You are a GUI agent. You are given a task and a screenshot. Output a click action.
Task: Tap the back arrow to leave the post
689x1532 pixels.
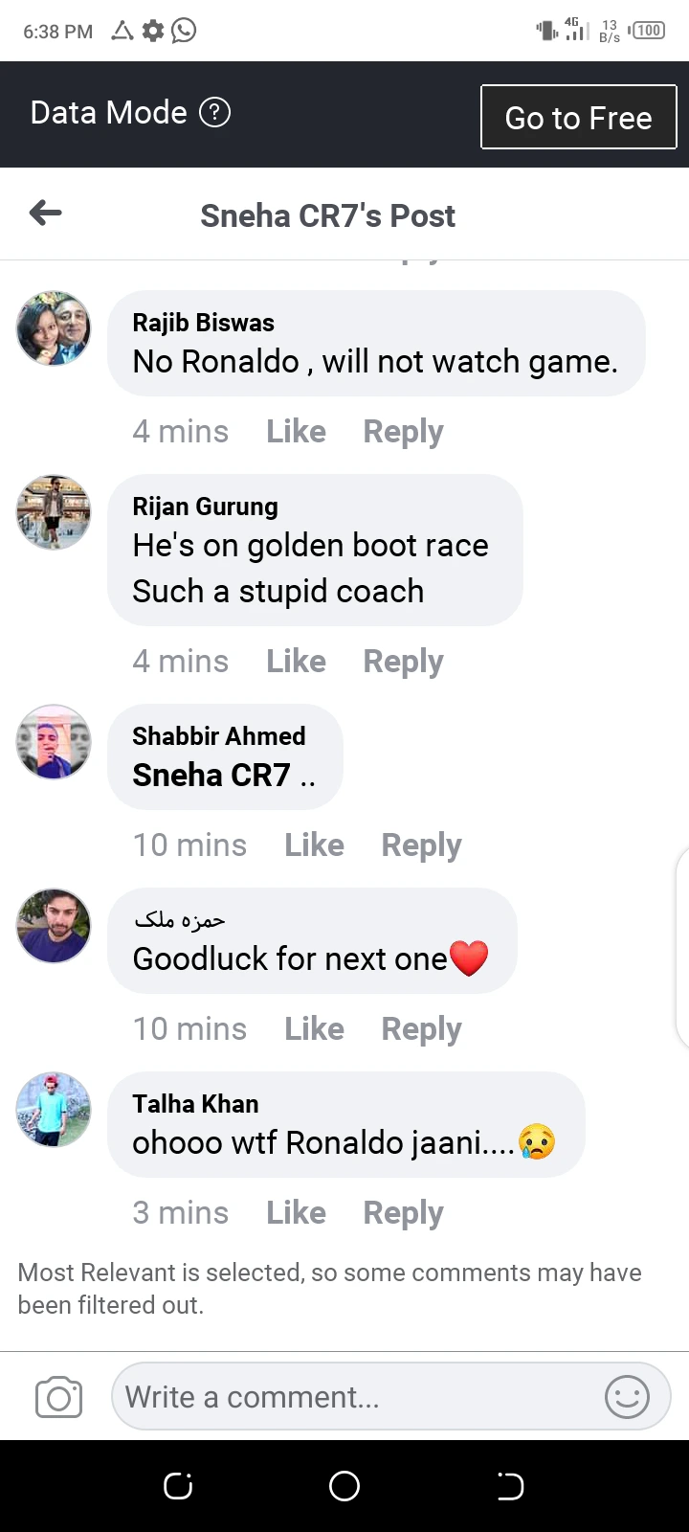pyautogui.click(x=45, y=213)
